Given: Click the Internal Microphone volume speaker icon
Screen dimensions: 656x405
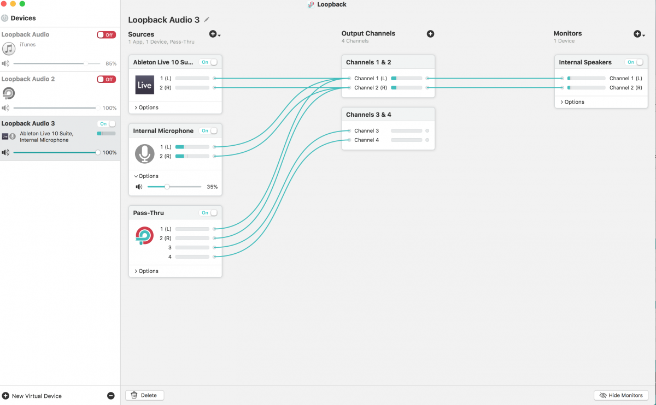Looking at the screenshot, I should click(139, 187).
